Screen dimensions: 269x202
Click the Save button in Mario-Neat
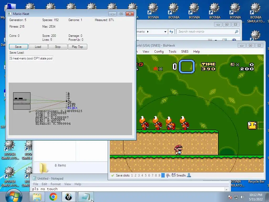coord(18,47)
